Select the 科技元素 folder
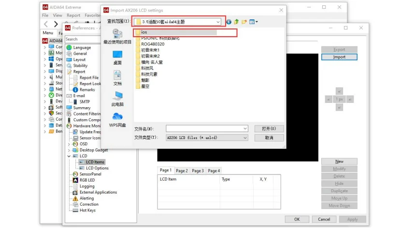The image size is (415, 239). tap(146, 74)
